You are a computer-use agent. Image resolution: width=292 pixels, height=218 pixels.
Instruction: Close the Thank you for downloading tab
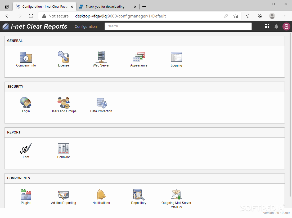pos(135,7)
